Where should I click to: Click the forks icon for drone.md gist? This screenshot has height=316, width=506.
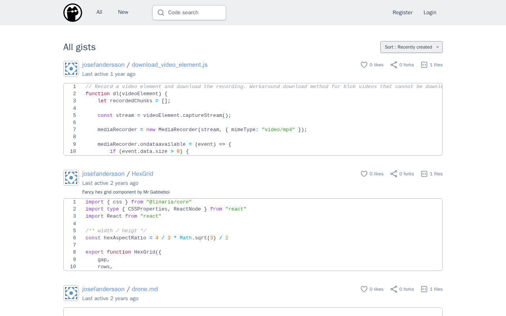tap(394, 289)
